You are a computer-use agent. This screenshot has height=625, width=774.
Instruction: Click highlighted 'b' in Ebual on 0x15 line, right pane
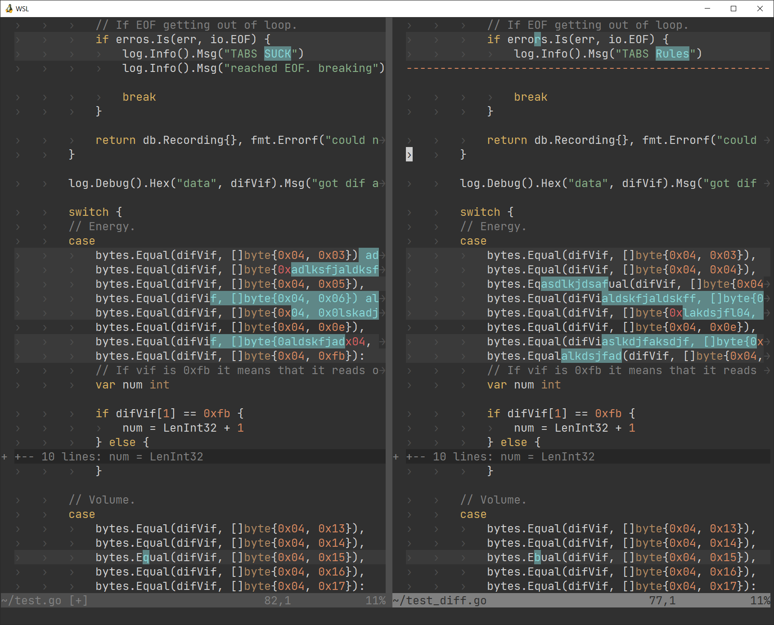[x=537, y=557]
